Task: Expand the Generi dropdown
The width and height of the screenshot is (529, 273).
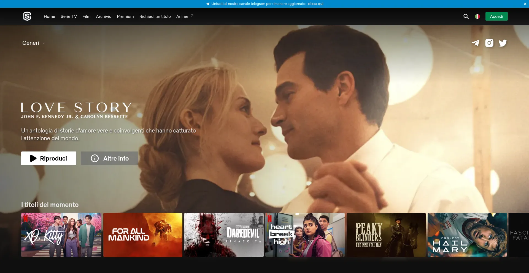Action: coord(34,43)
